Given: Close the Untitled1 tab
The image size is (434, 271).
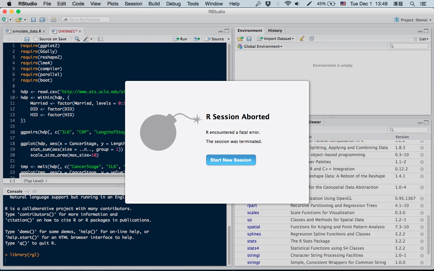Looking at the screenshot, I should 80,31.
